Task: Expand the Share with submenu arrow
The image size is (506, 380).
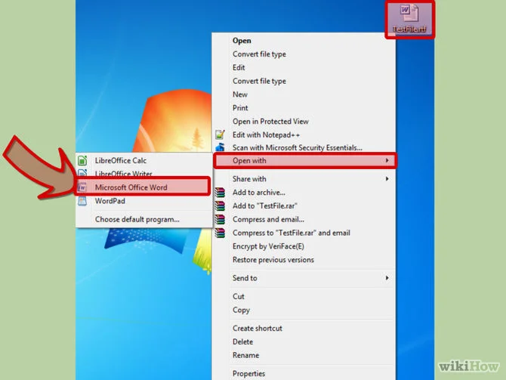Action: pyautogui.click(x=387, y=179)
